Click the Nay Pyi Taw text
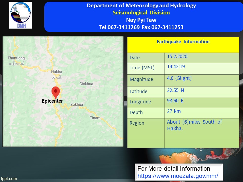The image size is (243, 182). point(141,20)
